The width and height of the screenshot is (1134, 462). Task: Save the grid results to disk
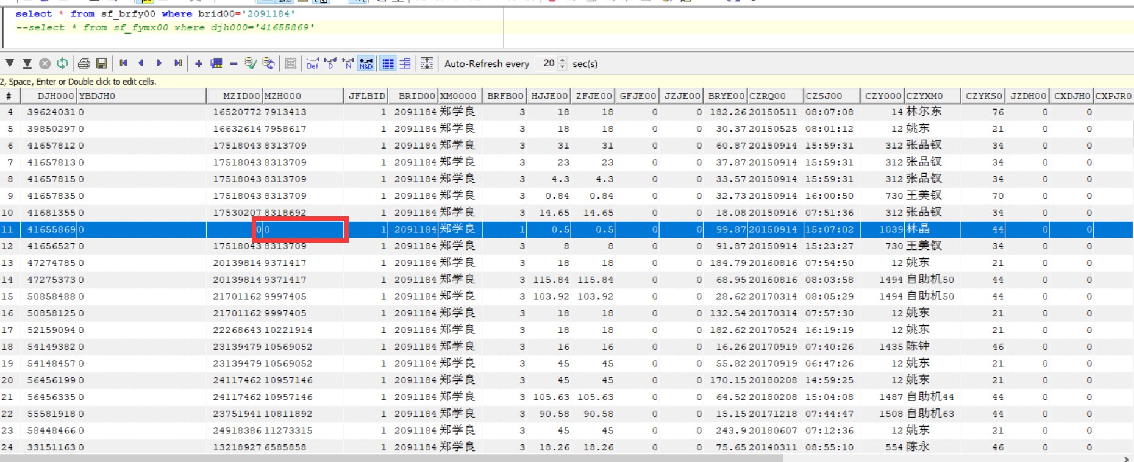[102, 63]
